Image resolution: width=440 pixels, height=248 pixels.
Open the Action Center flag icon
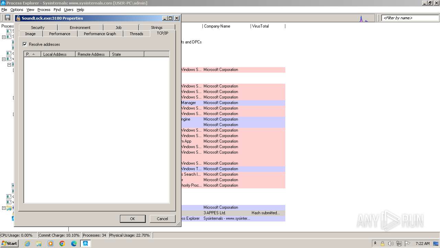coord(407,244)
